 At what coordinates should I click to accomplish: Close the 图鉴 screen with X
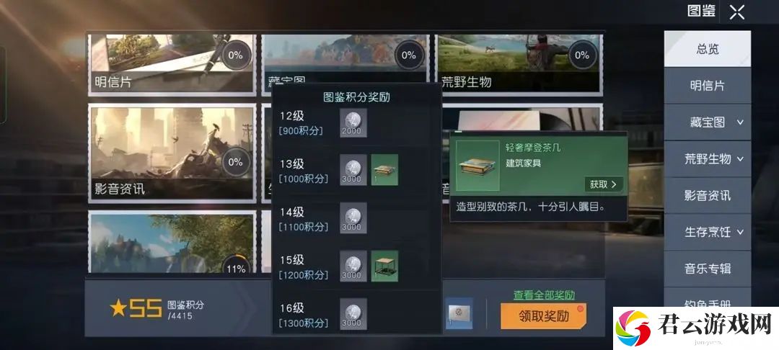(736, 12)
